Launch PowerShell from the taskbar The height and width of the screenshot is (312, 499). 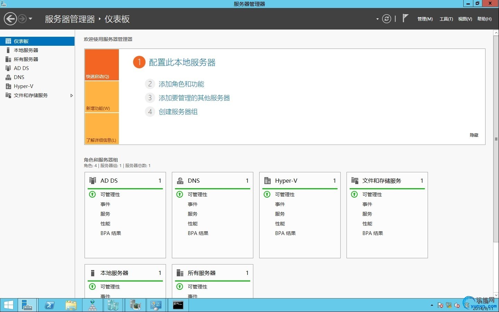coord(50,305)
